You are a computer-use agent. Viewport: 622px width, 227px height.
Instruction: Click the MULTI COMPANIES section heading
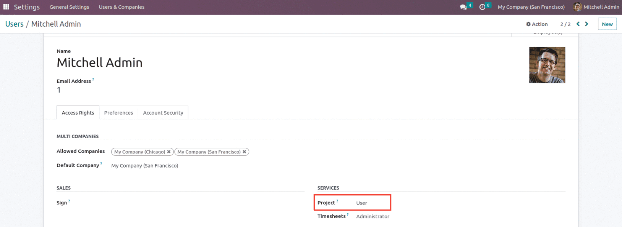point(78,136)
